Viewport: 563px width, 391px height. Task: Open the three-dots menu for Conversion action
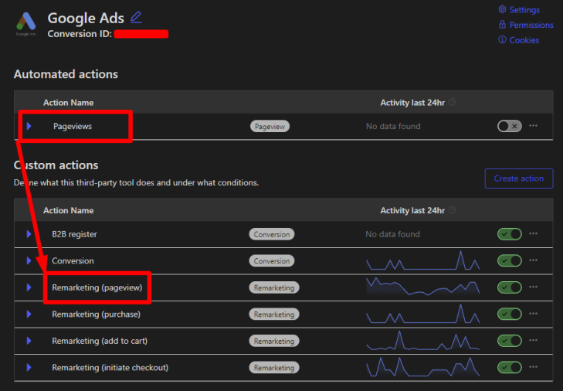click(533, 261)
